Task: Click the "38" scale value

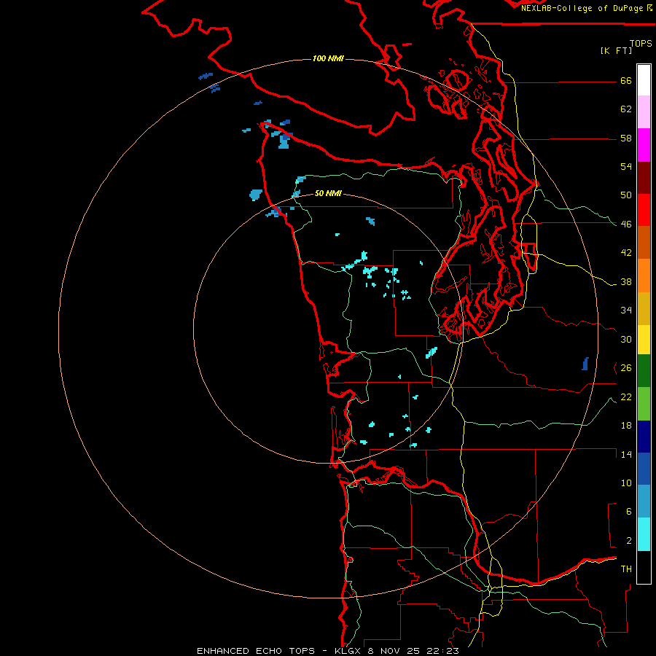Action: coord(626,282)
